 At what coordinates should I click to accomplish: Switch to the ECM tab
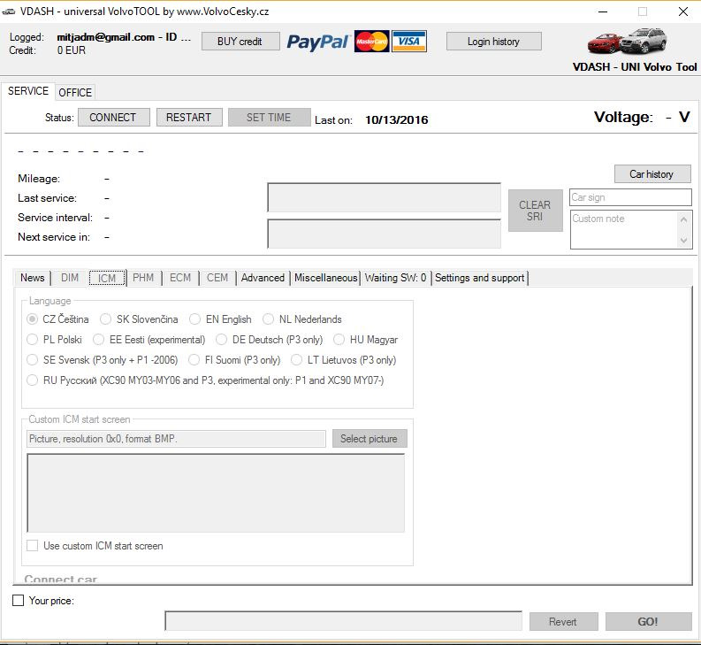point(180,278)
